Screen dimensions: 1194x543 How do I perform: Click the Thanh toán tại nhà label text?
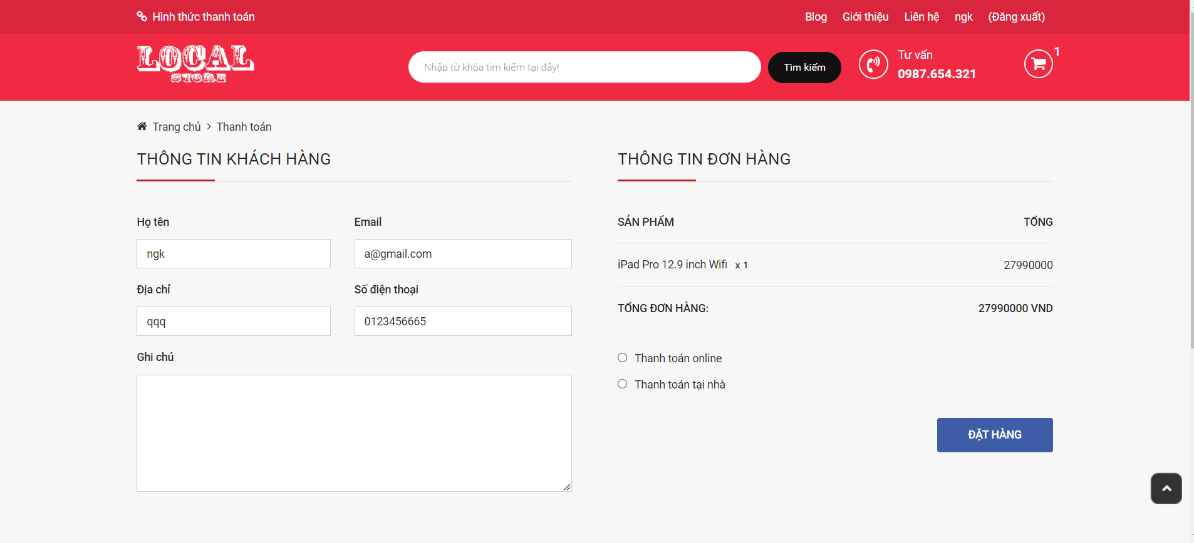[x=680, y=385]
